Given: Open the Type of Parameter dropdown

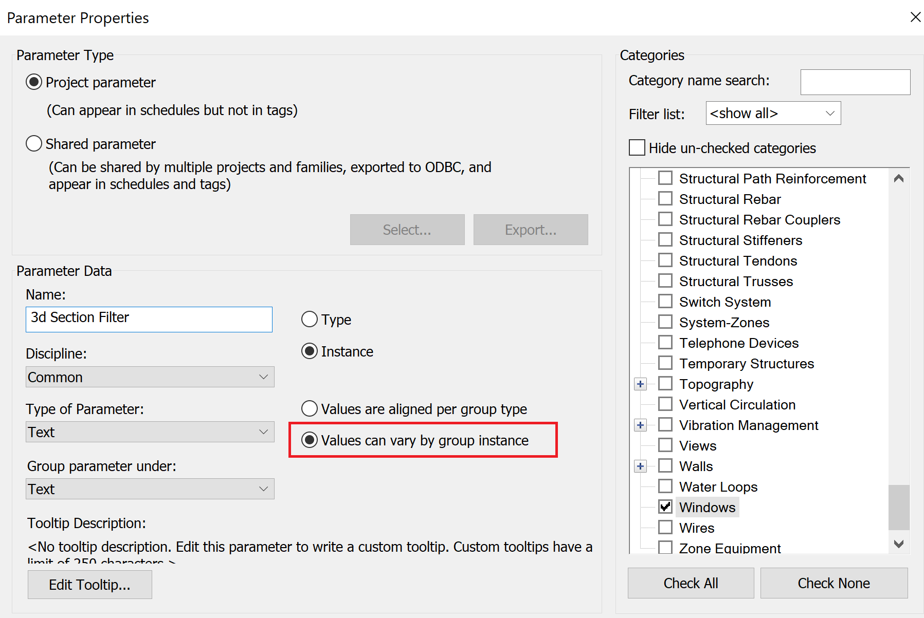Looking at the screenshot, I should tap(150, 432).
